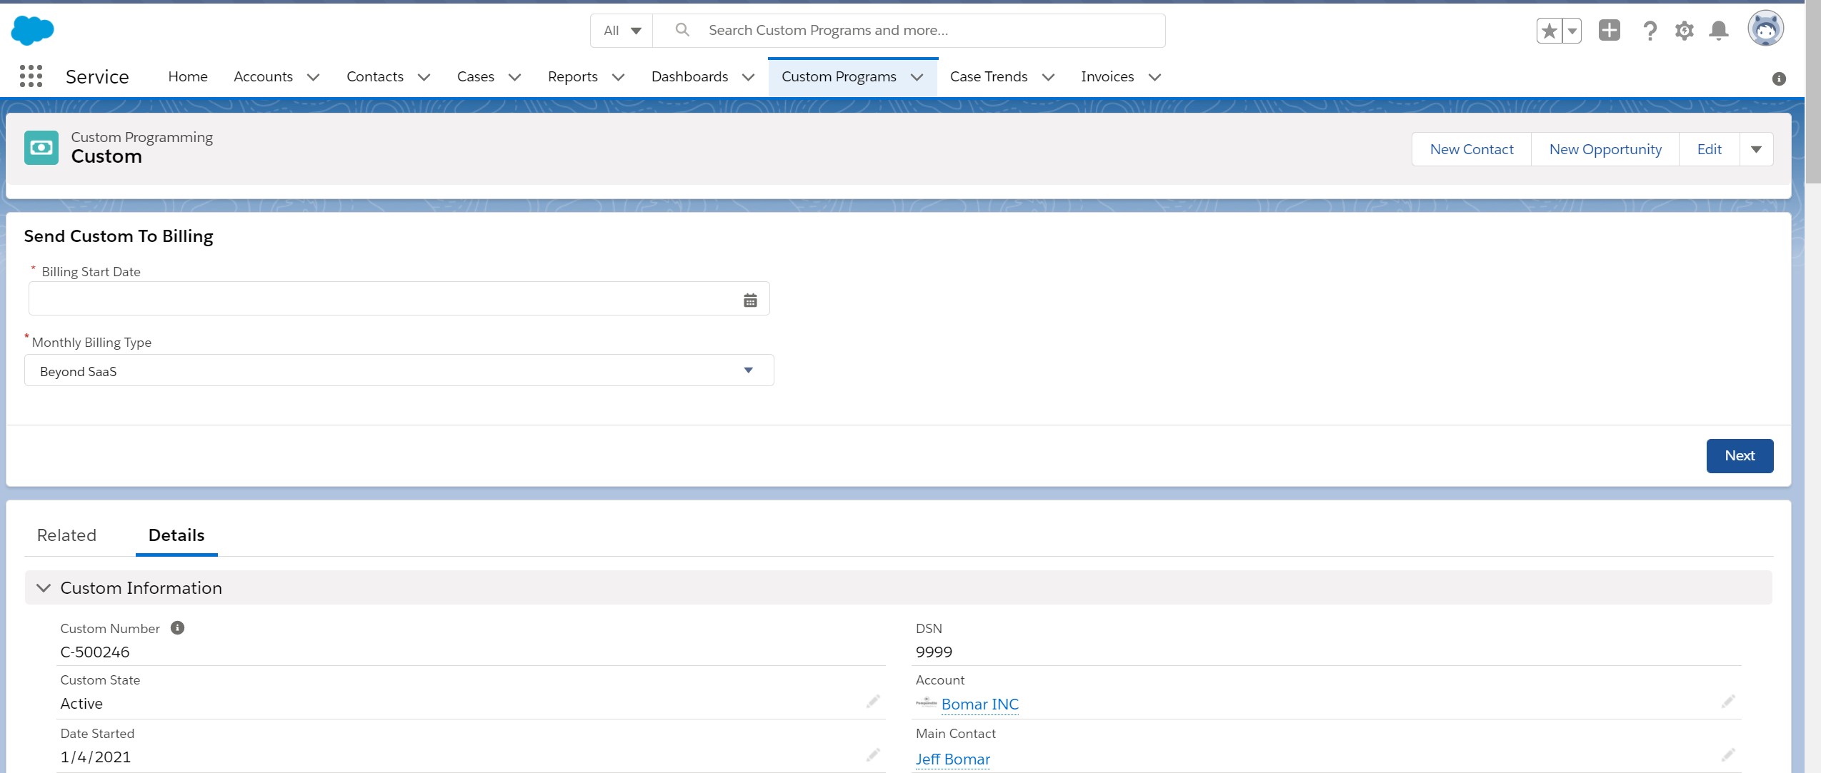Open the Help question mark icon

pos(1650,31)
